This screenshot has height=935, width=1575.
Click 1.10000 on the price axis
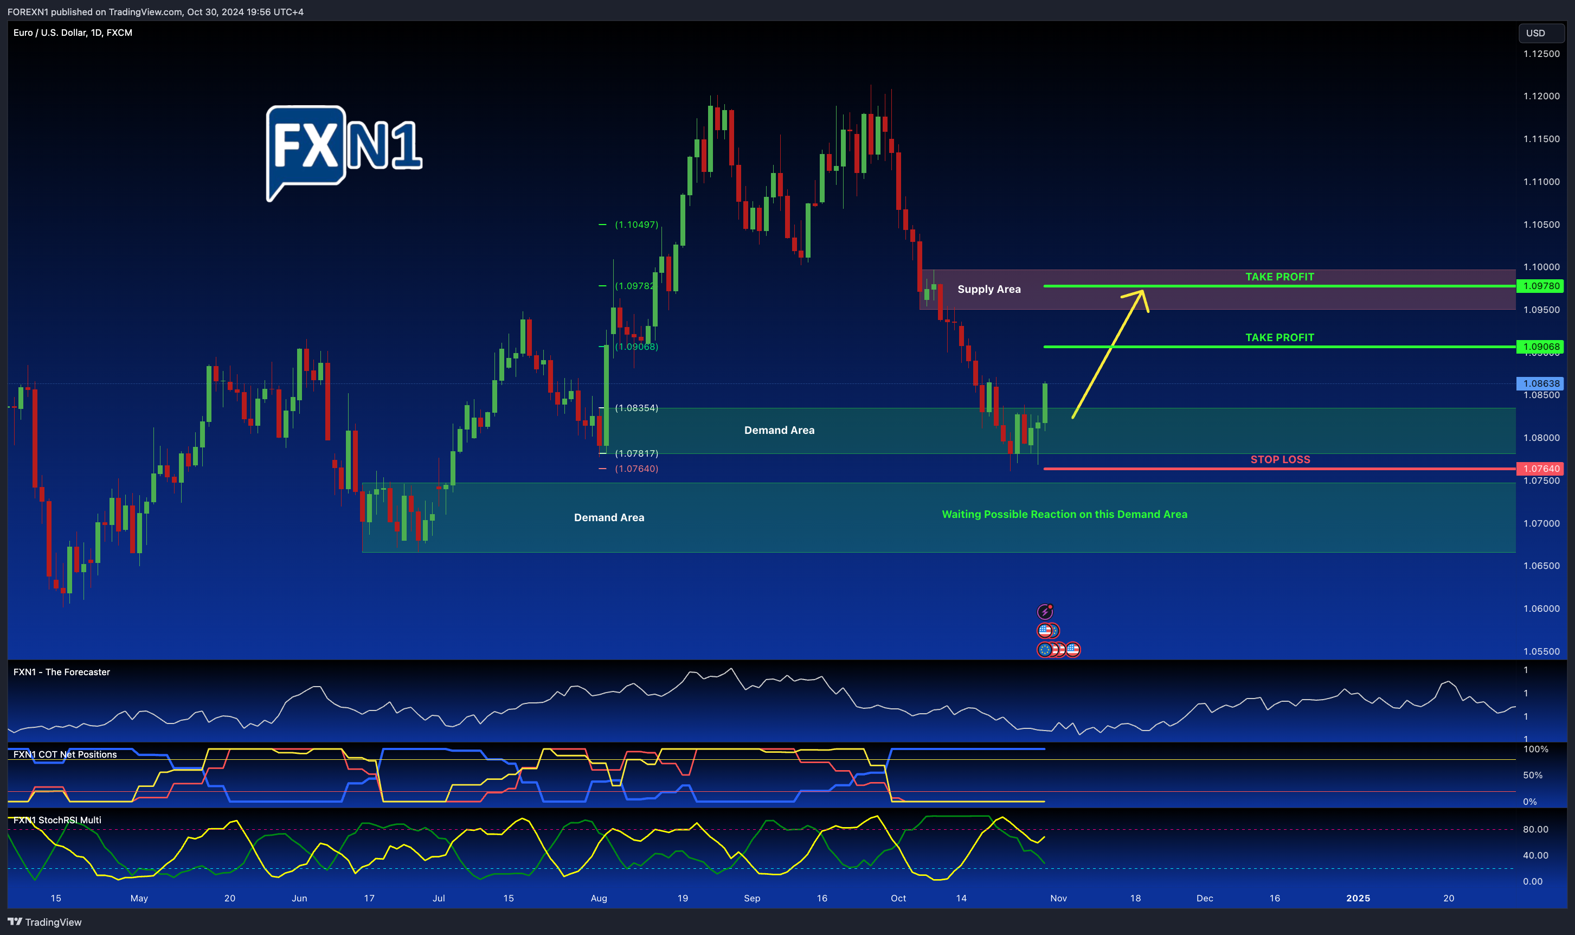pyautogui.click(x=1541, y=266)
